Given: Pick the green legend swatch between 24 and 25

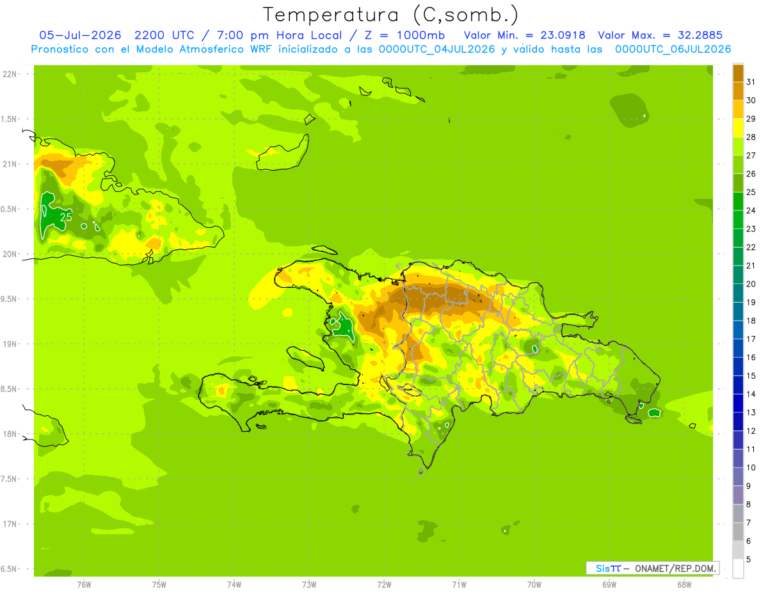Looking at the screenshot, I should 738,201.
